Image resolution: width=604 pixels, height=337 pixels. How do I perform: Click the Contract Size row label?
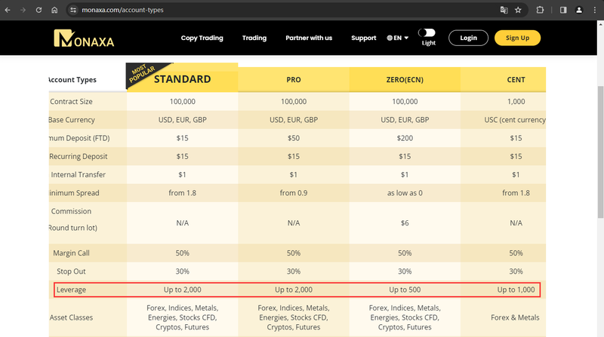[71, 102]
